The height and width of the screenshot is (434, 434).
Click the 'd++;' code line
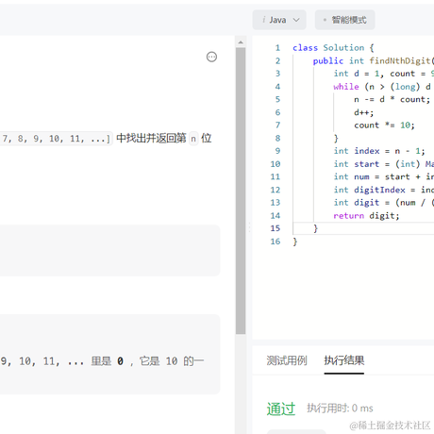coord(364,112)
